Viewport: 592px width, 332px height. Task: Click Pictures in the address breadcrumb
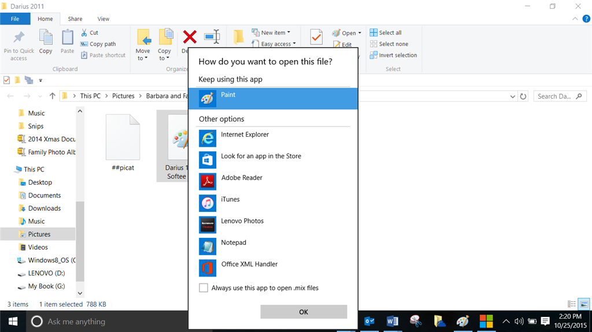pos(123,96)
